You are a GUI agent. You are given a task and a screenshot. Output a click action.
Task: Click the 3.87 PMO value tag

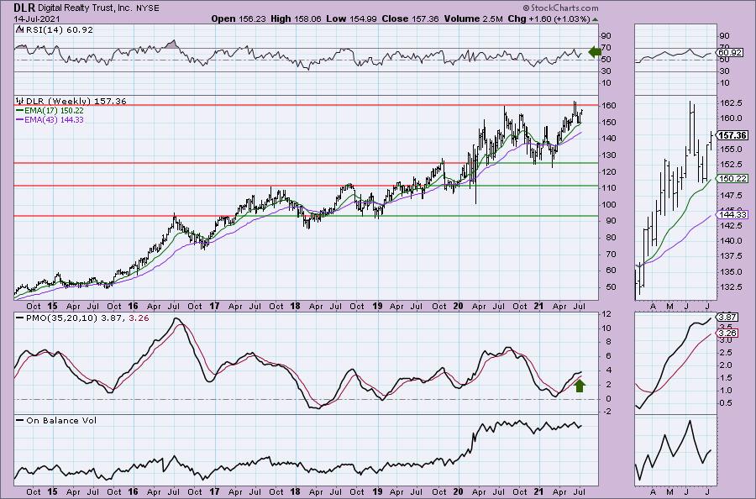pyautogui.click(x=727, y=318)
